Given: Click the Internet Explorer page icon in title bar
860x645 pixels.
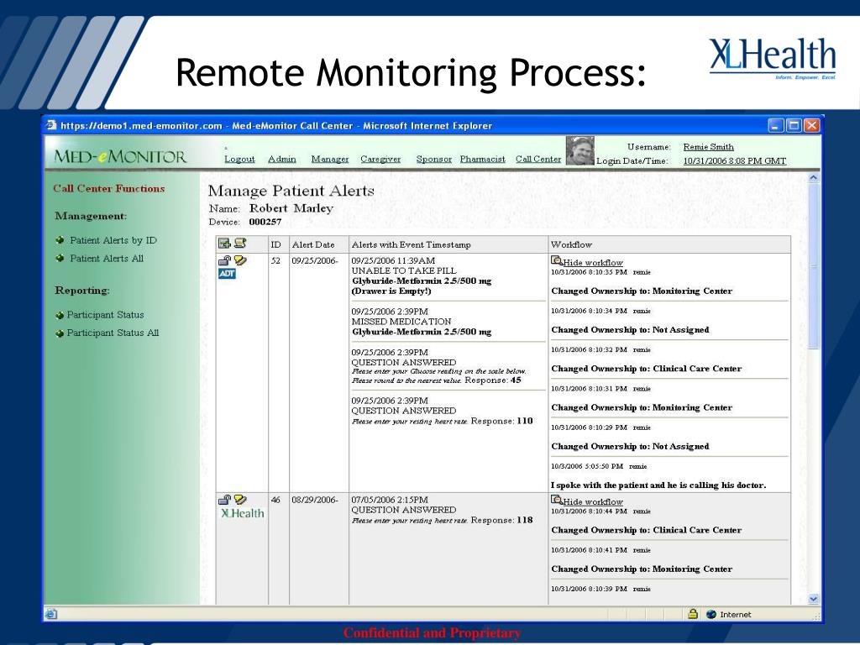Looking at the screenshot, I should tap(51, 125).
